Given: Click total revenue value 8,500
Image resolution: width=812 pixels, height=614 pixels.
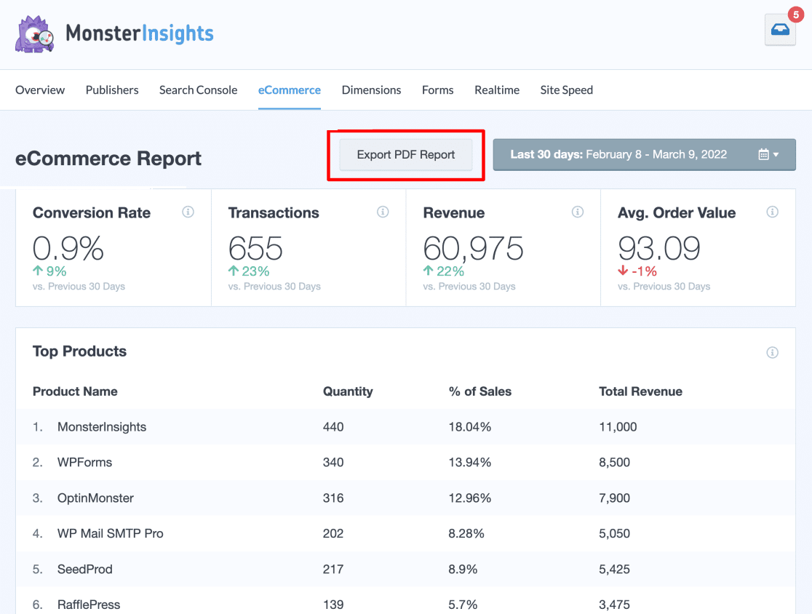Looking at the screenshot, I should pos(615,462).
